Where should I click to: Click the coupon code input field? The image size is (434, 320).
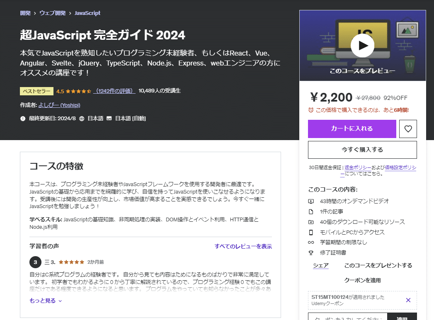click(348, 317)
